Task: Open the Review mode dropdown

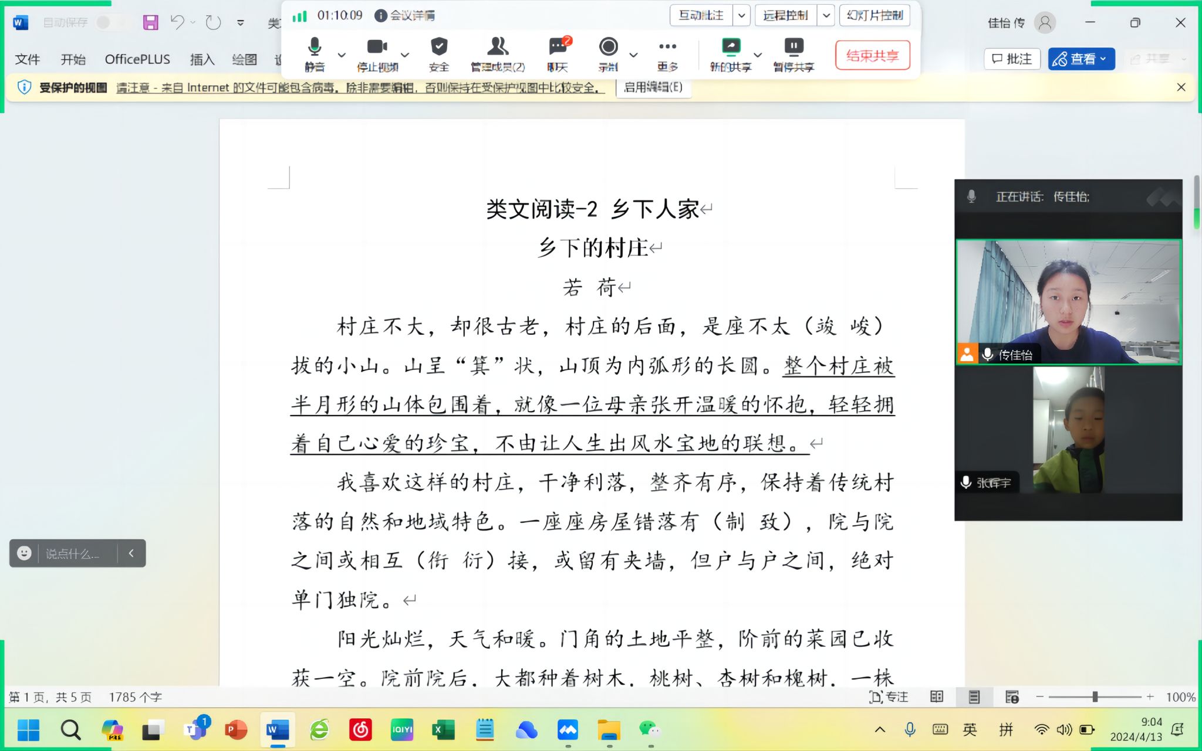Action: 1081,59
